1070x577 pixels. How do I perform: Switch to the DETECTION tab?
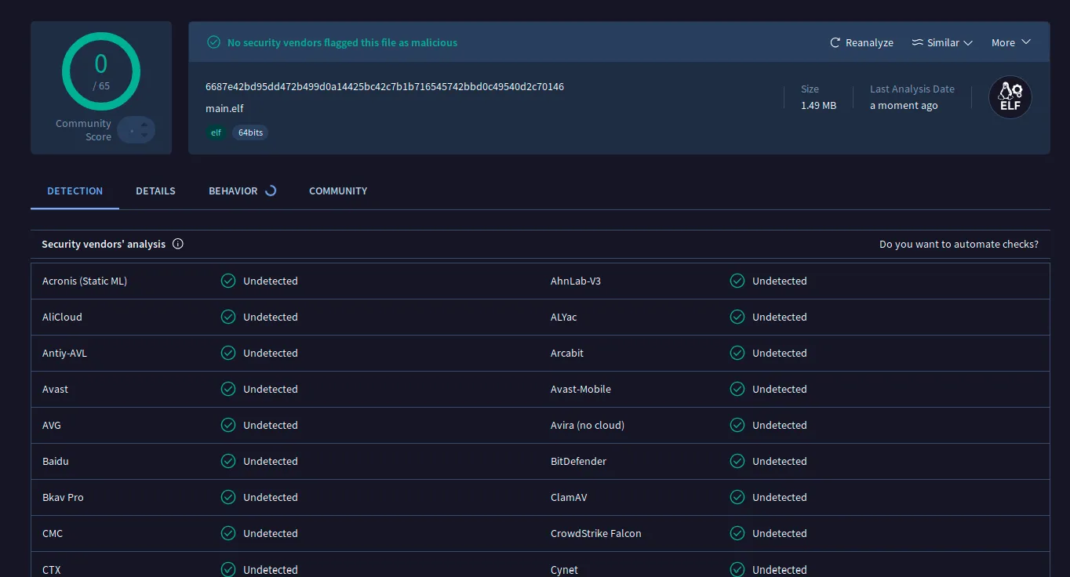coord(75,191)
